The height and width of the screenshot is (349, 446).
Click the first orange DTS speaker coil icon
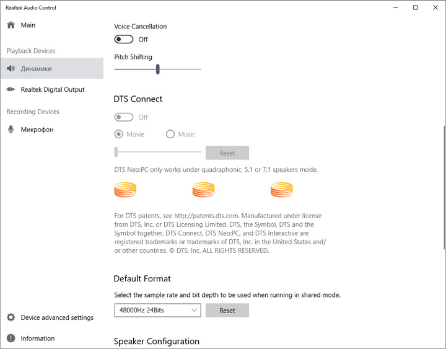tap(125, 190)
